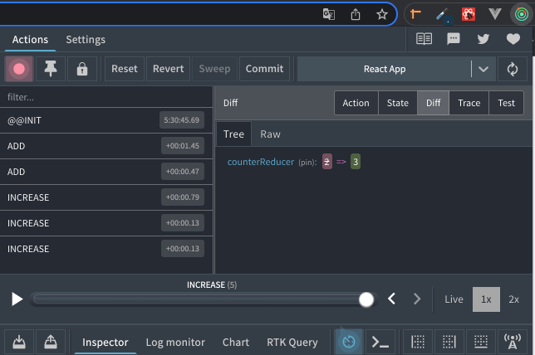Open documentation via the book icon
This screenshot has height=355, width=535.
(x=425, y=39)
